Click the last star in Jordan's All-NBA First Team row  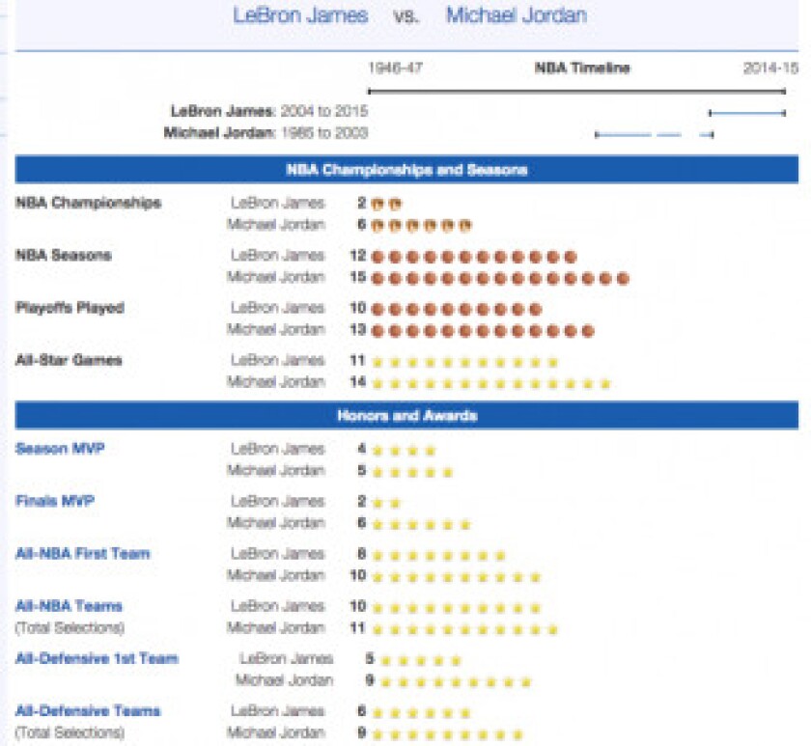(536, 577)
